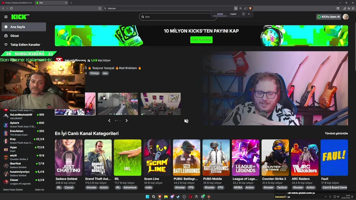Click the KICKs Satın Al button

coord(328,17)
